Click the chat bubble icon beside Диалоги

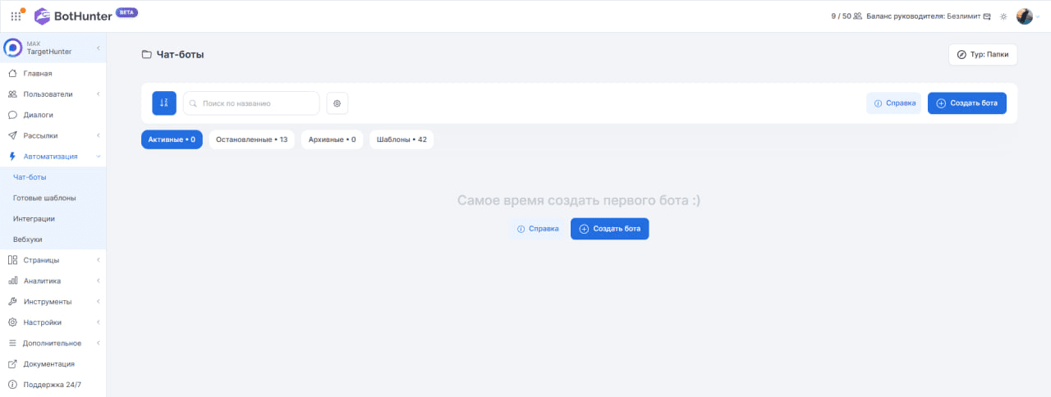[12, 115]
